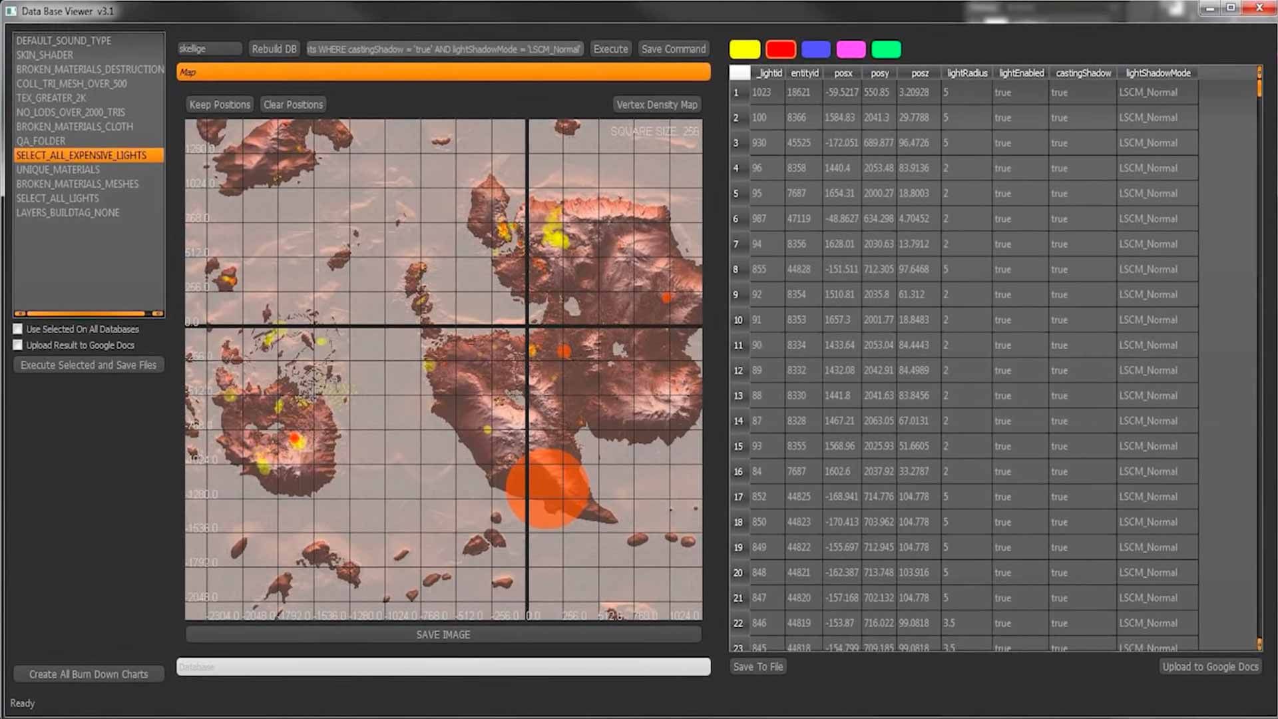This screenshot has width=1278, height=719.
Task: Click Save Command button
Action: [x=673, y=49]
